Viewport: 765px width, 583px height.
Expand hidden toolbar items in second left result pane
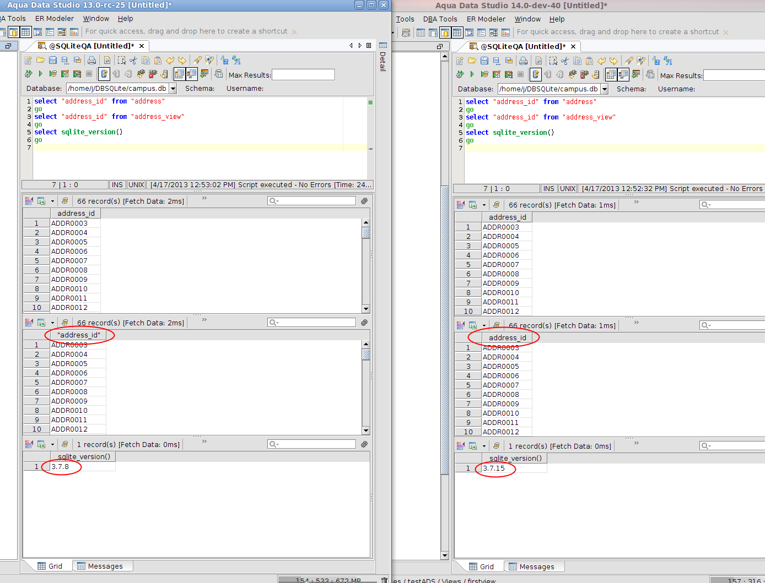[204, 320]
